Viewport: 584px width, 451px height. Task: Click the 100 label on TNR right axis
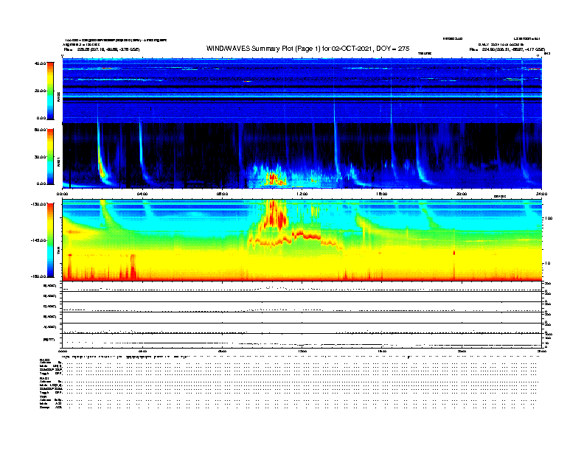549,218
